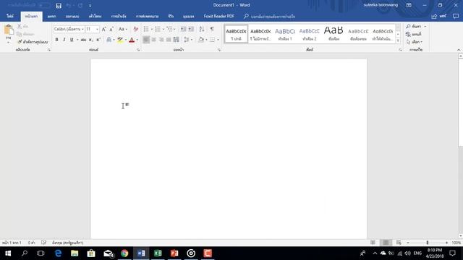Toggle Underline formatting

point(72,40)
